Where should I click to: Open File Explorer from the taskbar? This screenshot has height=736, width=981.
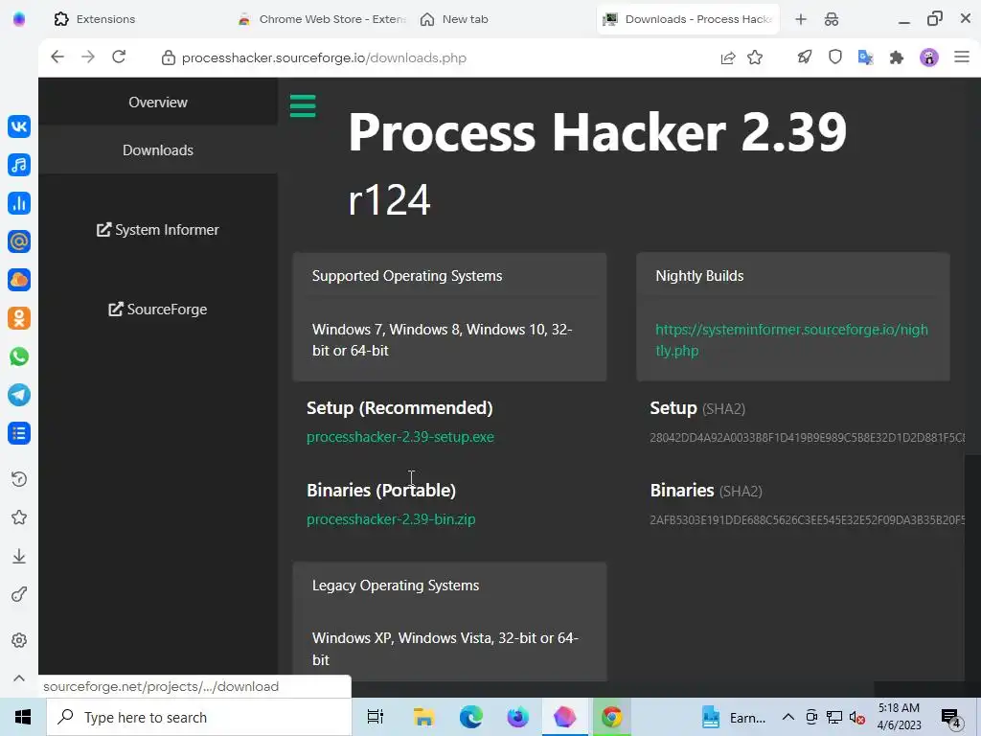423,717
